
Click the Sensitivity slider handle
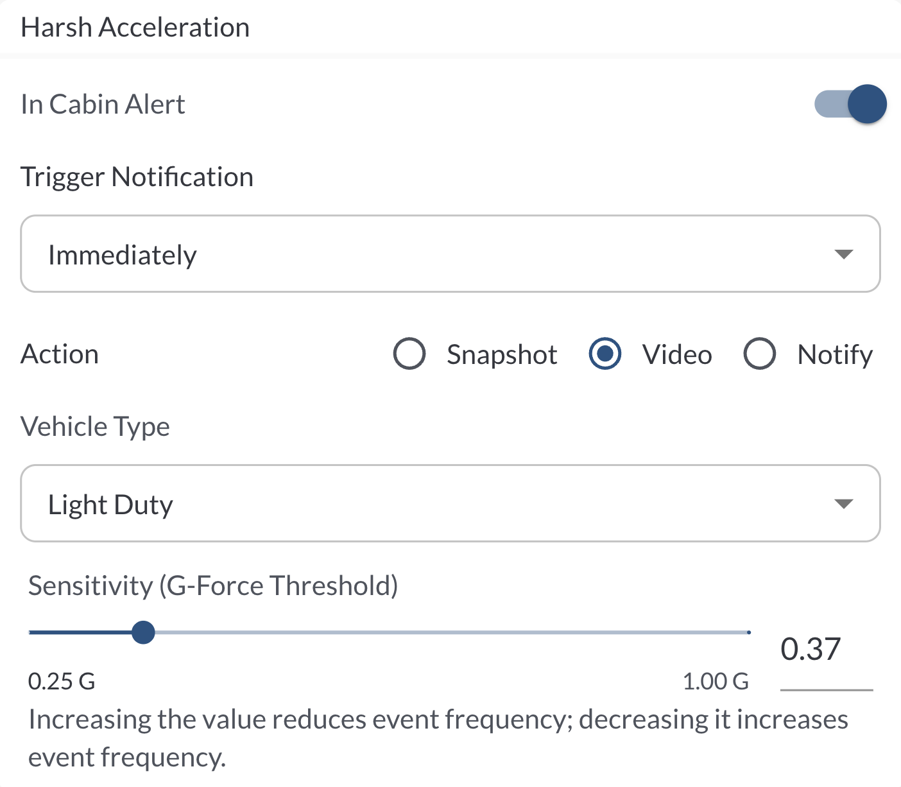(143, 632)
